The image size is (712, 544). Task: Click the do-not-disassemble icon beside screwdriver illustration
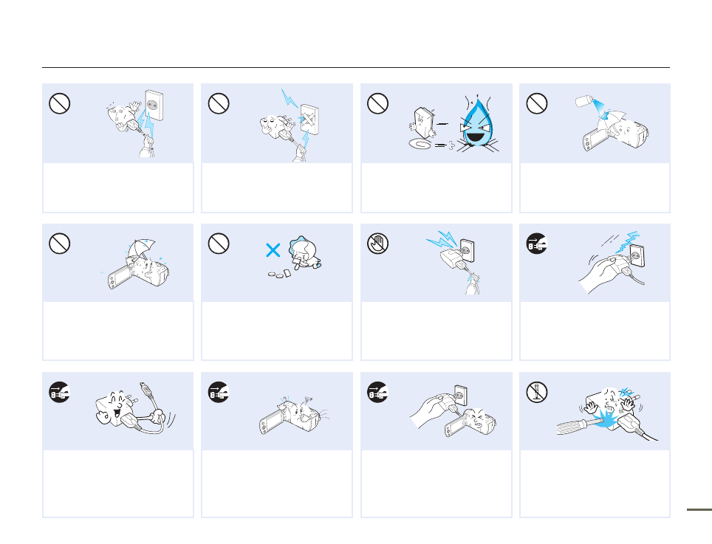pyautogui.click(x=537, y=393)
